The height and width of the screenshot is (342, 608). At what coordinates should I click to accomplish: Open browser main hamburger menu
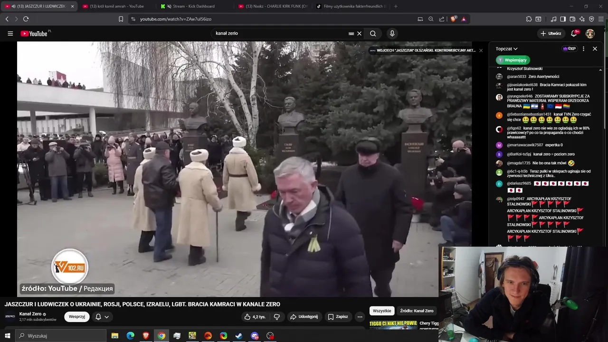pyautogui.click(x=601, y=19)
